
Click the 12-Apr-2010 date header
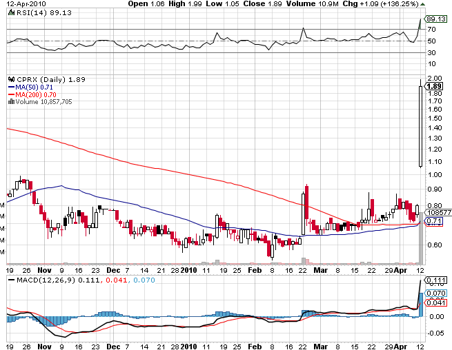coord(26,3)
